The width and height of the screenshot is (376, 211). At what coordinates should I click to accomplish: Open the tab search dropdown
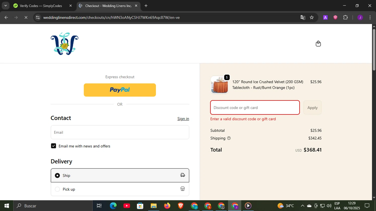click(6, 6)
